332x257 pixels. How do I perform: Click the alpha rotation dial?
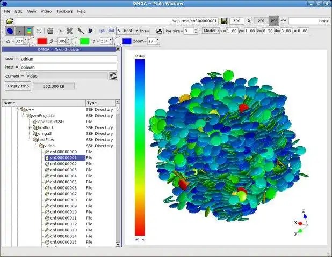click(32, 41)
